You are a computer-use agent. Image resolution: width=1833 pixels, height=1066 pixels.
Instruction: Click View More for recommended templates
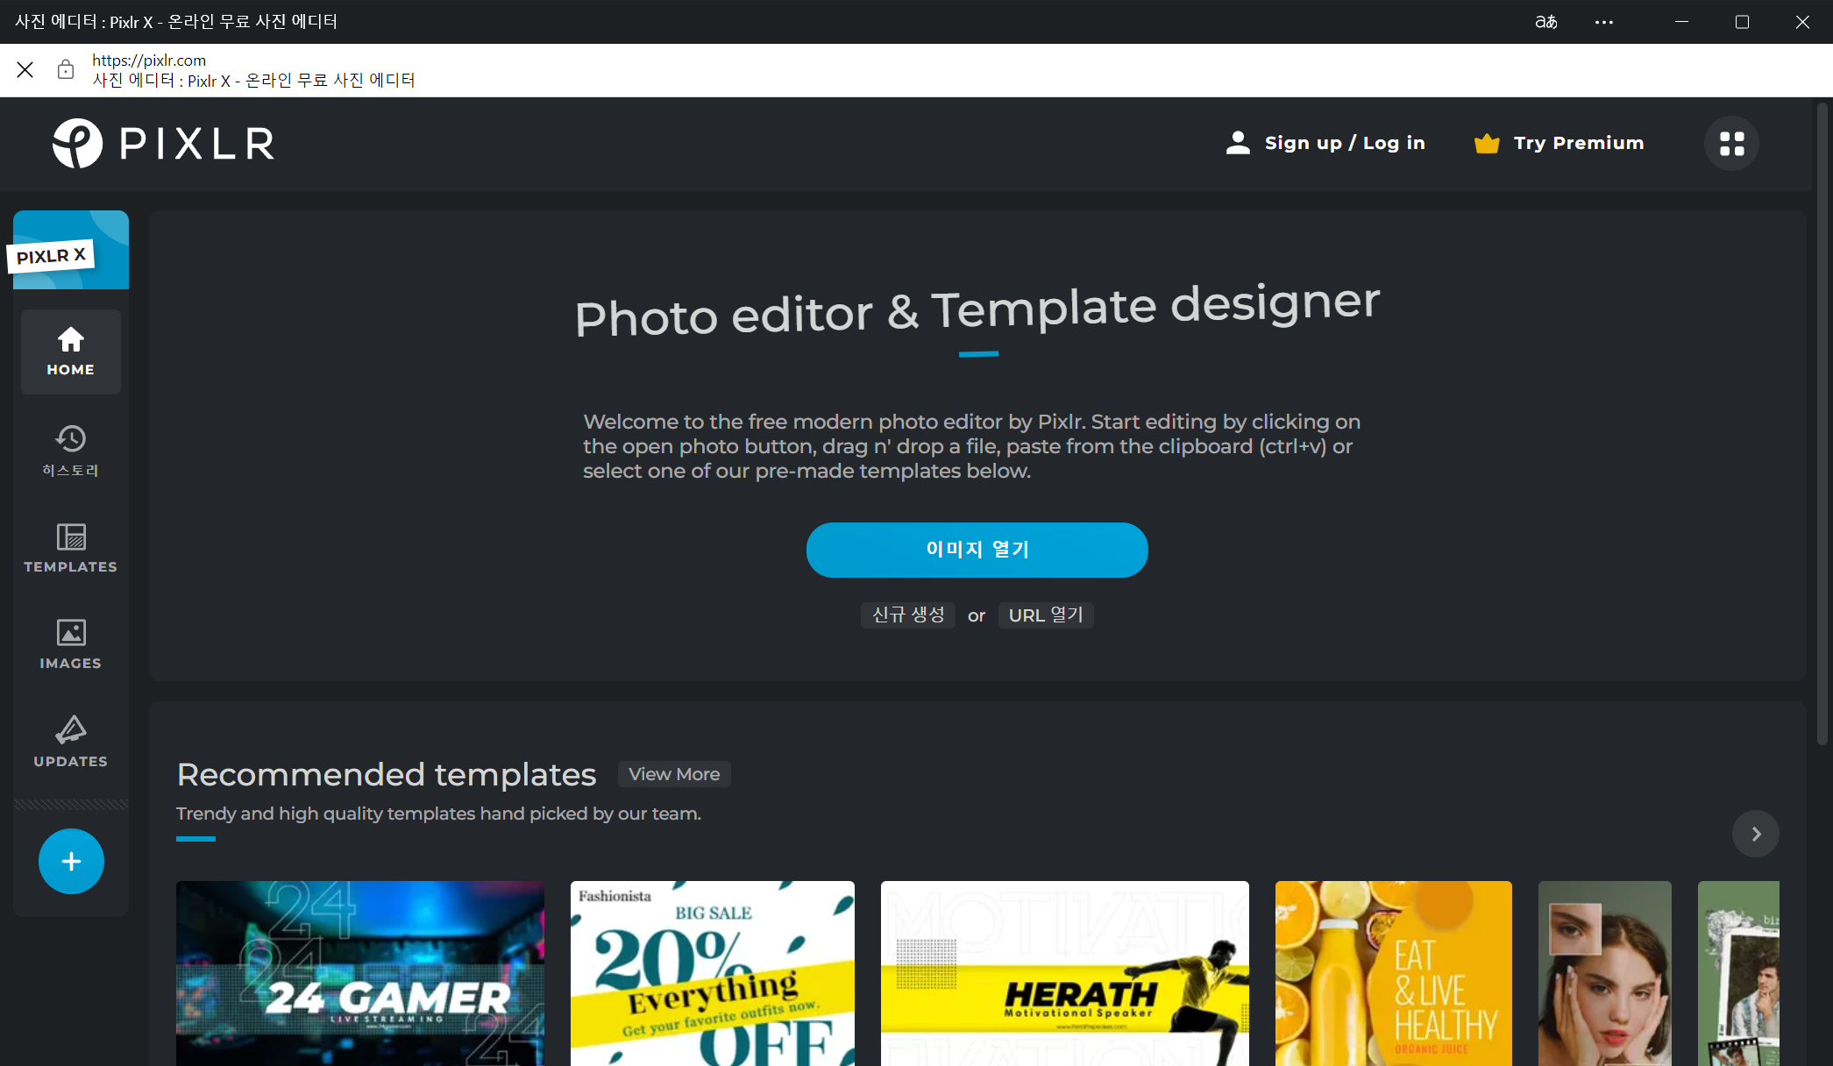click(x=673, y=774)
